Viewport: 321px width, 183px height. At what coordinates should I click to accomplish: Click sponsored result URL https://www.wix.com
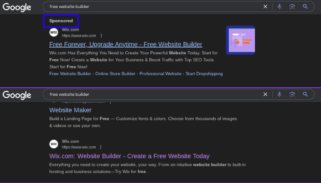coord(79,36)
